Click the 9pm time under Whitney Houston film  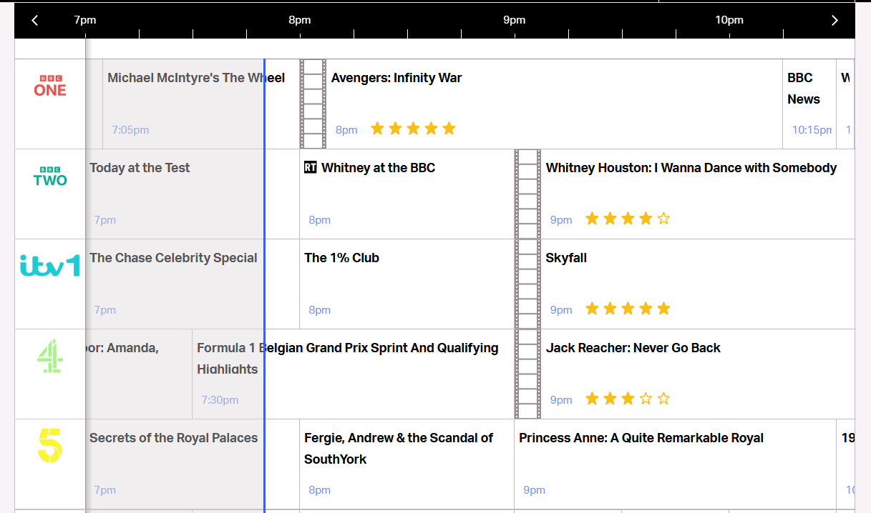[x=561, y=220]
